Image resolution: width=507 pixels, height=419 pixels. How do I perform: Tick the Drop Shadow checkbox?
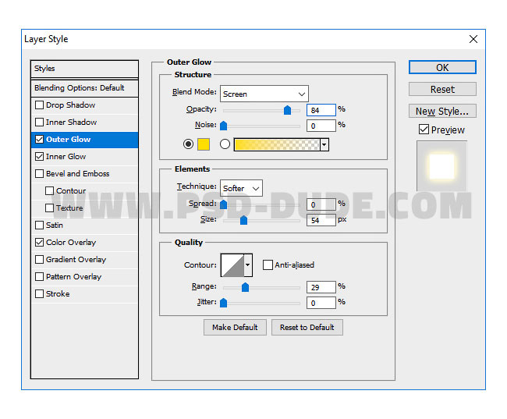[39, 105]
